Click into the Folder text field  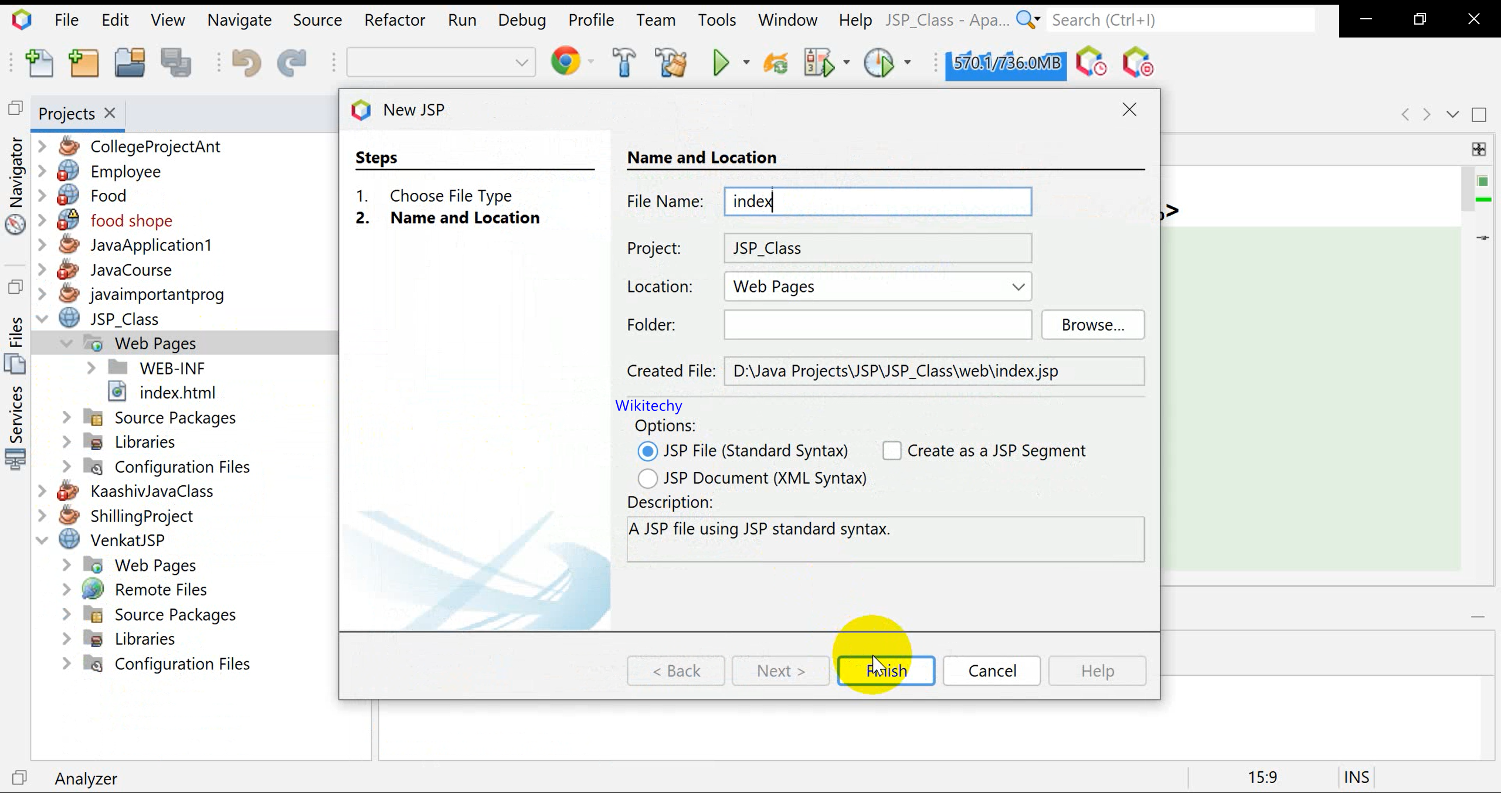(x=877, y=325)
